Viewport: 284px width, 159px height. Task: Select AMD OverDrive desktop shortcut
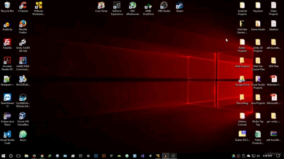pos(148,9)
